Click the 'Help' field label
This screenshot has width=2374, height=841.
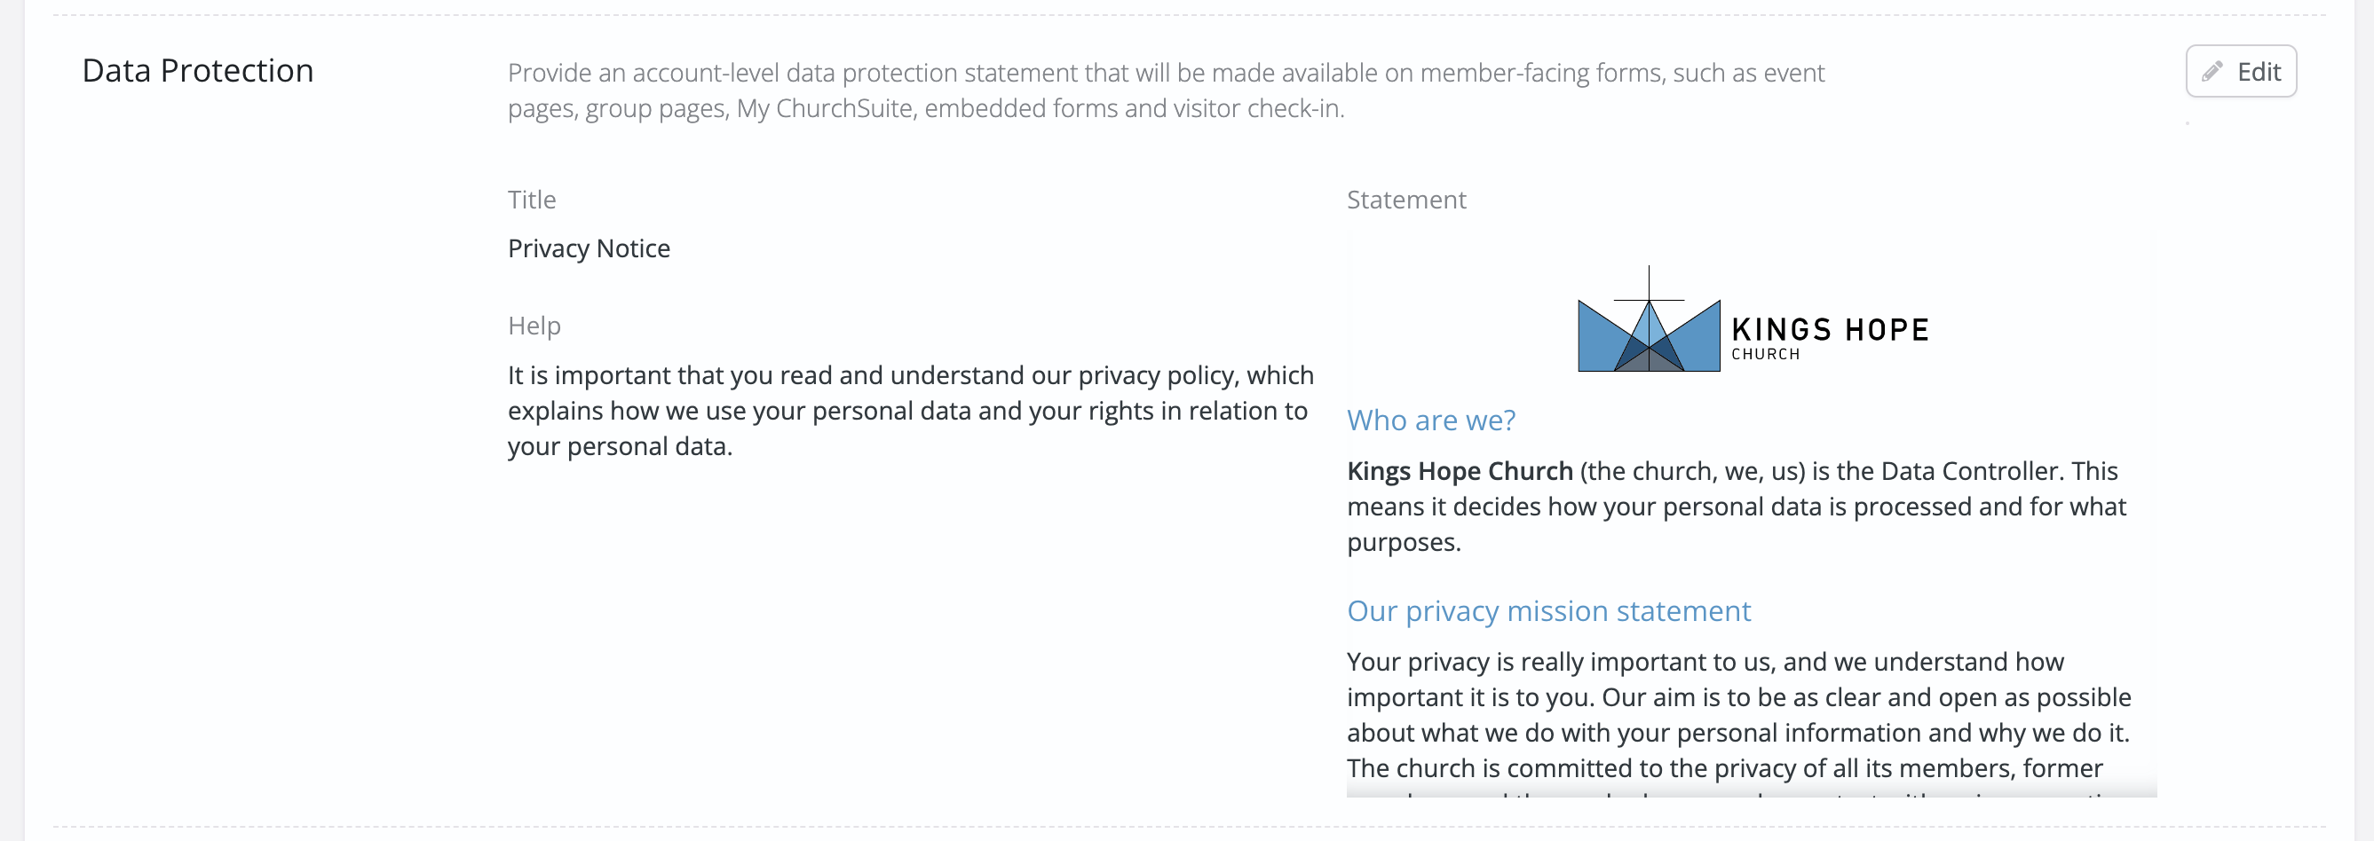pyautogui.click(x=534, y=326)
